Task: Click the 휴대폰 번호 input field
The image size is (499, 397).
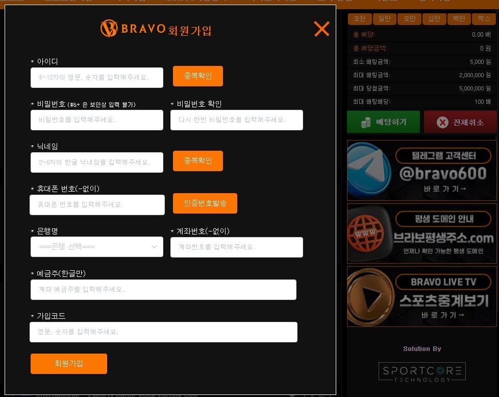Action: 97,204
